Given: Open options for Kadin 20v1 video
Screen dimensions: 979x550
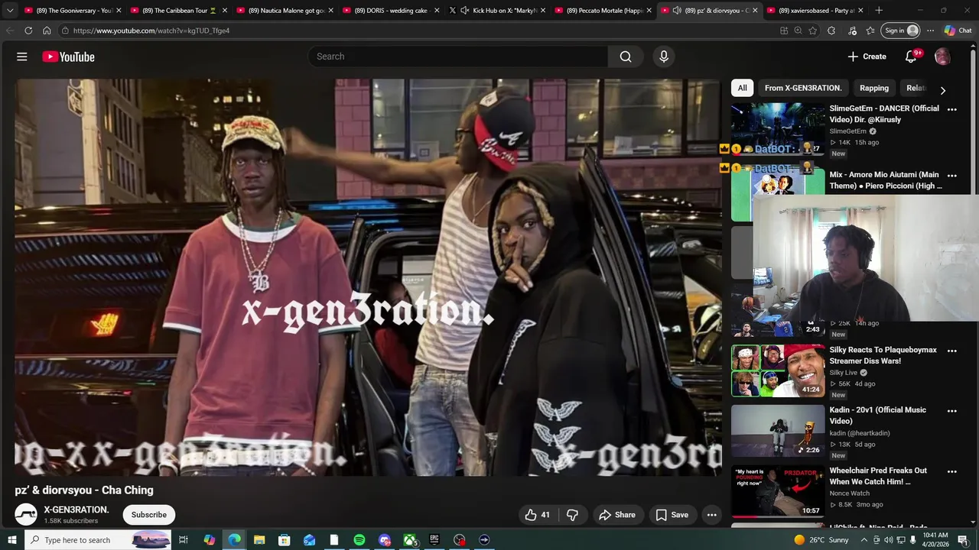Looking at the screenshot, I should pos(952,411).
